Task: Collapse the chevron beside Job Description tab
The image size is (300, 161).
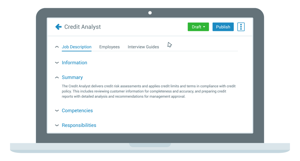Action: [x=57, y=47]
